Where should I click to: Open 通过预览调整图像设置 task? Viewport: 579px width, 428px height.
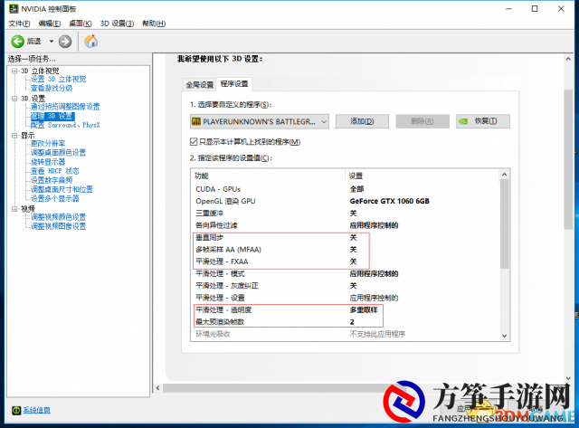pos(65,107)
